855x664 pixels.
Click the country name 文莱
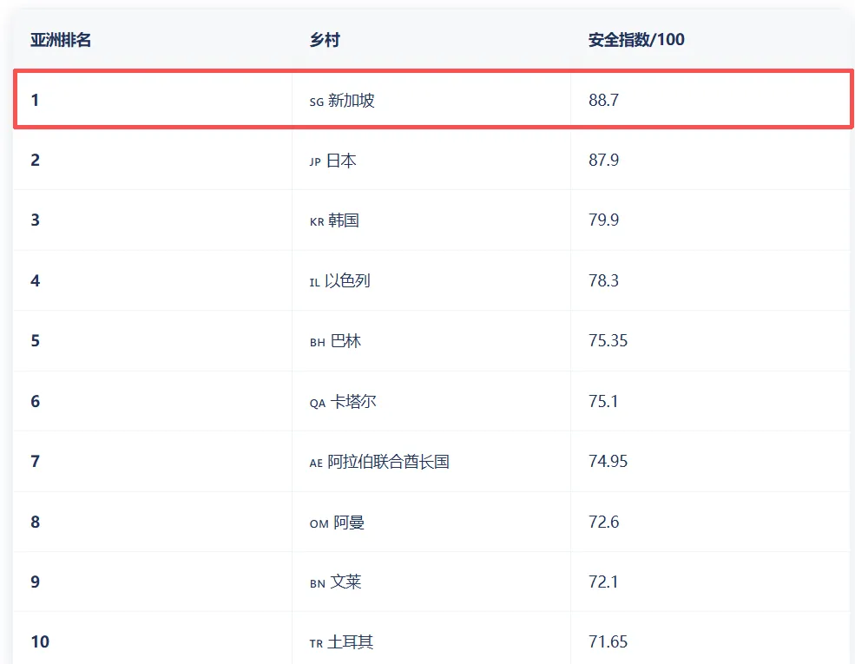345,582
